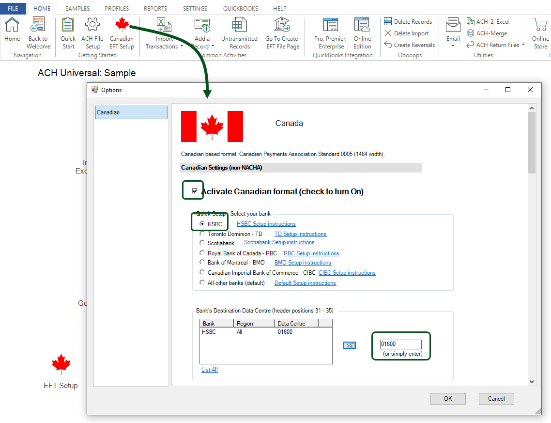Screen dimensions: 551x423
Task: Uncheck Activate Canadian format checkbox
Action: [x=195, y=191]
